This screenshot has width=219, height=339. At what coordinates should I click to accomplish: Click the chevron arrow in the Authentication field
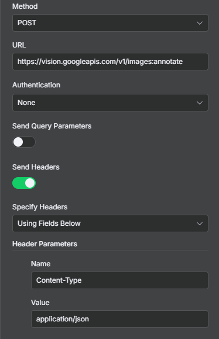pyautogui.click(x=200, y=103)
